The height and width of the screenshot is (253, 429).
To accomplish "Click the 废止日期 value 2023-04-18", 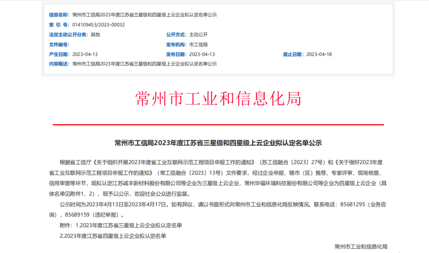I will [x=319, y=54].
